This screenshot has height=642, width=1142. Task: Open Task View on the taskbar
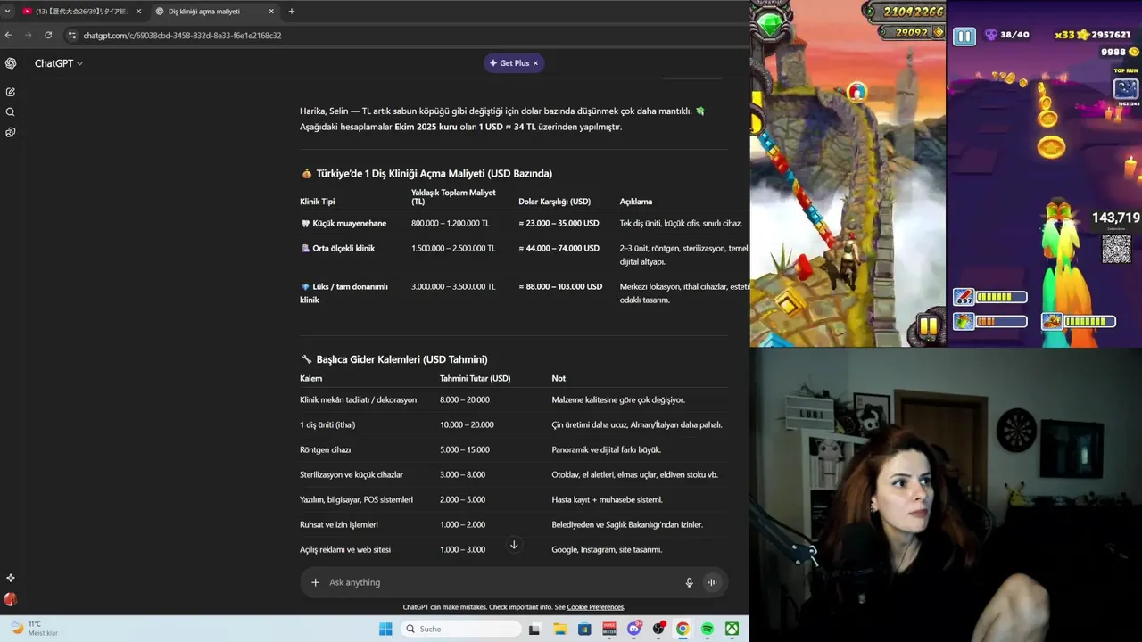tap(534, 629)
